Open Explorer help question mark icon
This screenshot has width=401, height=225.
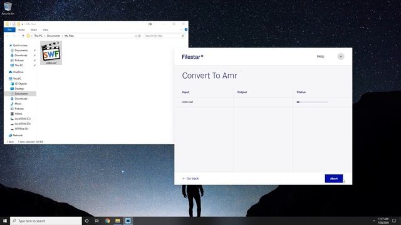(186, 30)
